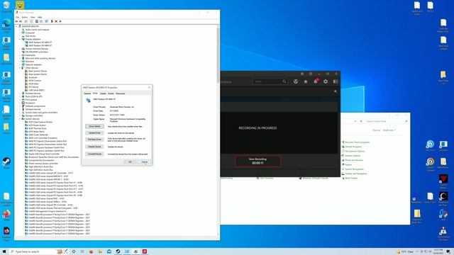Click the Windows Start button
This screenshot has width=454, height=255.
(x=4, y=251)
